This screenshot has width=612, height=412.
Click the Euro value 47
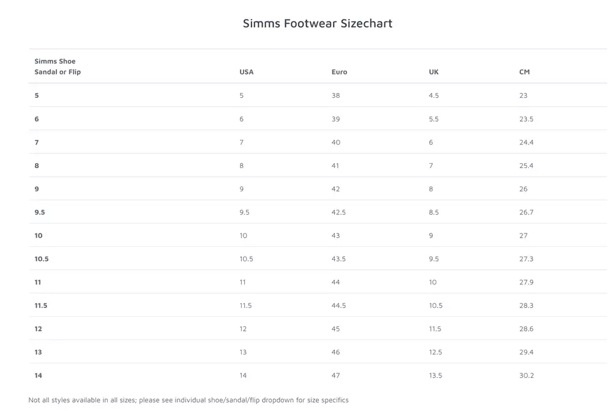pos(335,375)
